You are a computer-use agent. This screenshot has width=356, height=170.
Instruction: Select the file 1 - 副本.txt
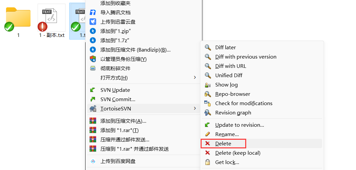coord(51,21)
